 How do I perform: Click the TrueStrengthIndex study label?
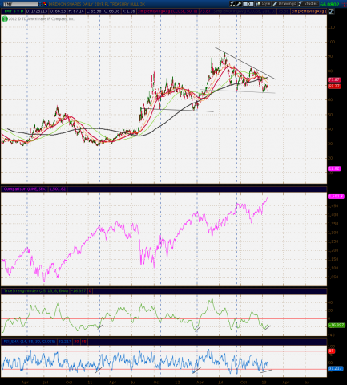(x=36, y=291)
